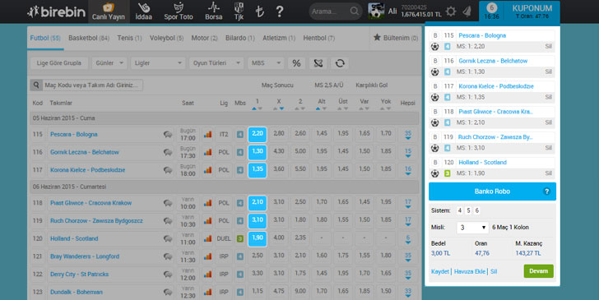This screenshot has height=300, width=599.
Task: Toggle the percent odds view button
Action: (x=296, y=63)
